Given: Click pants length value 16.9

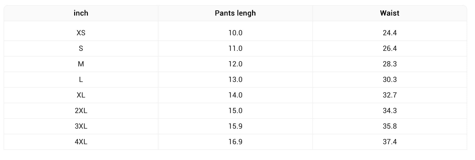Looking at the screenshot, I should (x=235, y=142).
